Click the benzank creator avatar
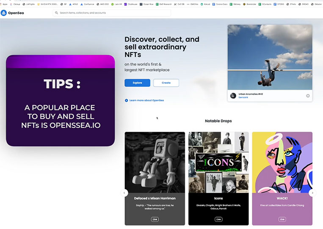Viewport: 323px width, 229px height. (x=233, y=96)
